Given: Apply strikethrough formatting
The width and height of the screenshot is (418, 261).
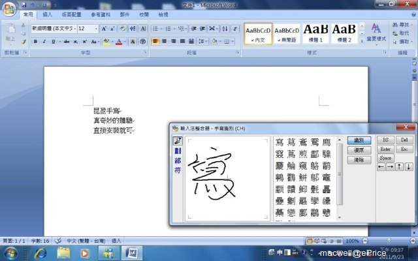Looking at the screenshot, I should point(67,42).
